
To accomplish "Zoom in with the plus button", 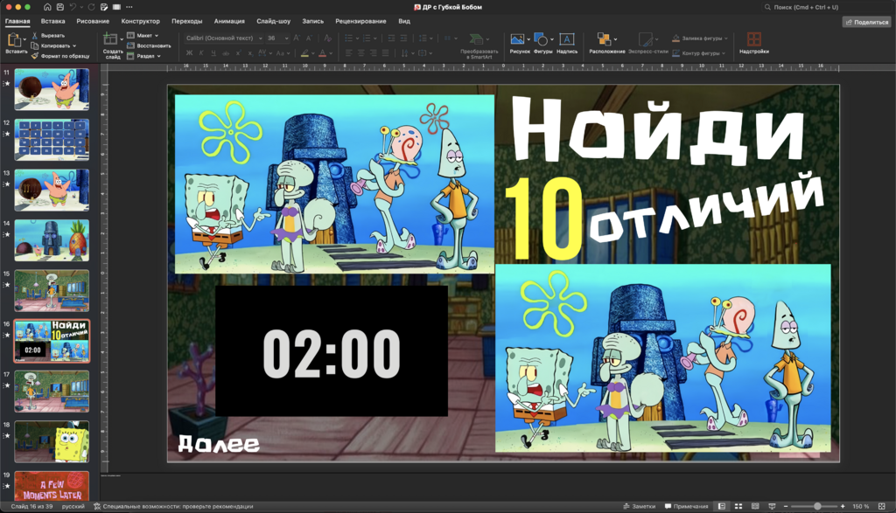I will pyautogui.click(x=843, y=506).
